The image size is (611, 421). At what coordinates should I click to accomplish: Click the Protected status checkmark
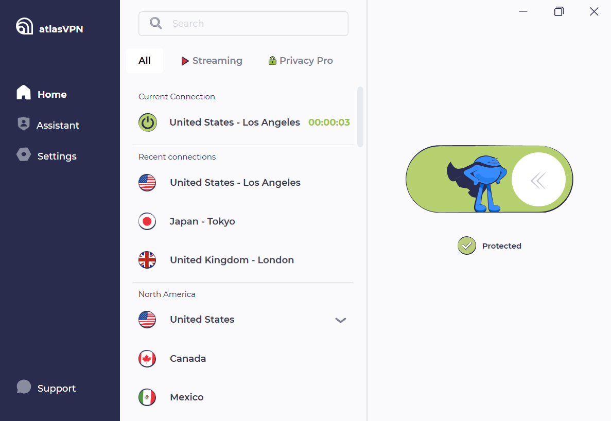467,245
